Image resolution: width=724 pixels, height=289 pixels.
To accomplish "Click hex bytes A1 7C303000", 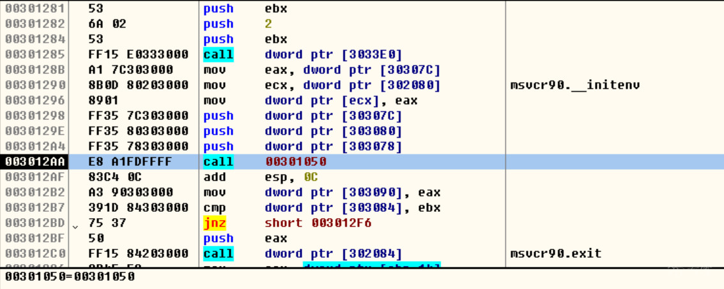I will [x=130, y=70].
